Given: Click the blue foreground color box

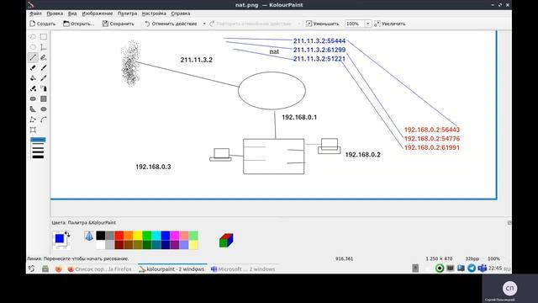Looking at the screenshot, I should pyautogui.click(x=60, y=238).
